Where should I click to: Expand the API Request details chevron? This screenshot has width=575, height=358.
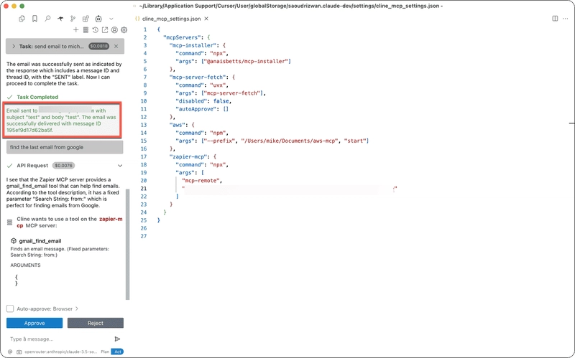[x=120, y=166]
